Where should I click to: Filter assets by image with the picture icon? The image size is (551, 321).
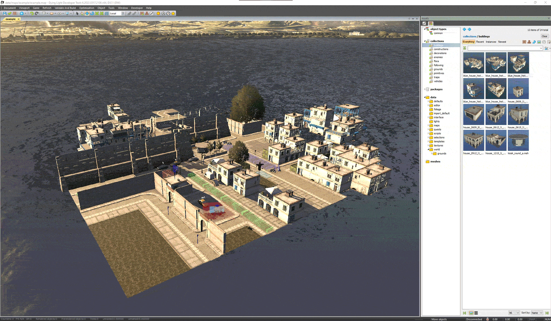(x=539, y=42)
